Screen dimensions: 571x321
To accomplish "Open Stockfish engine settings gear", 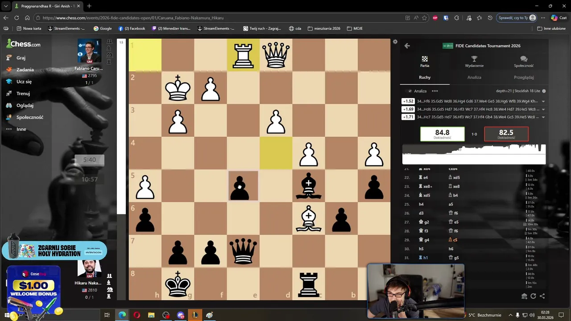I will pyautogui.click(x=544, y=91).
